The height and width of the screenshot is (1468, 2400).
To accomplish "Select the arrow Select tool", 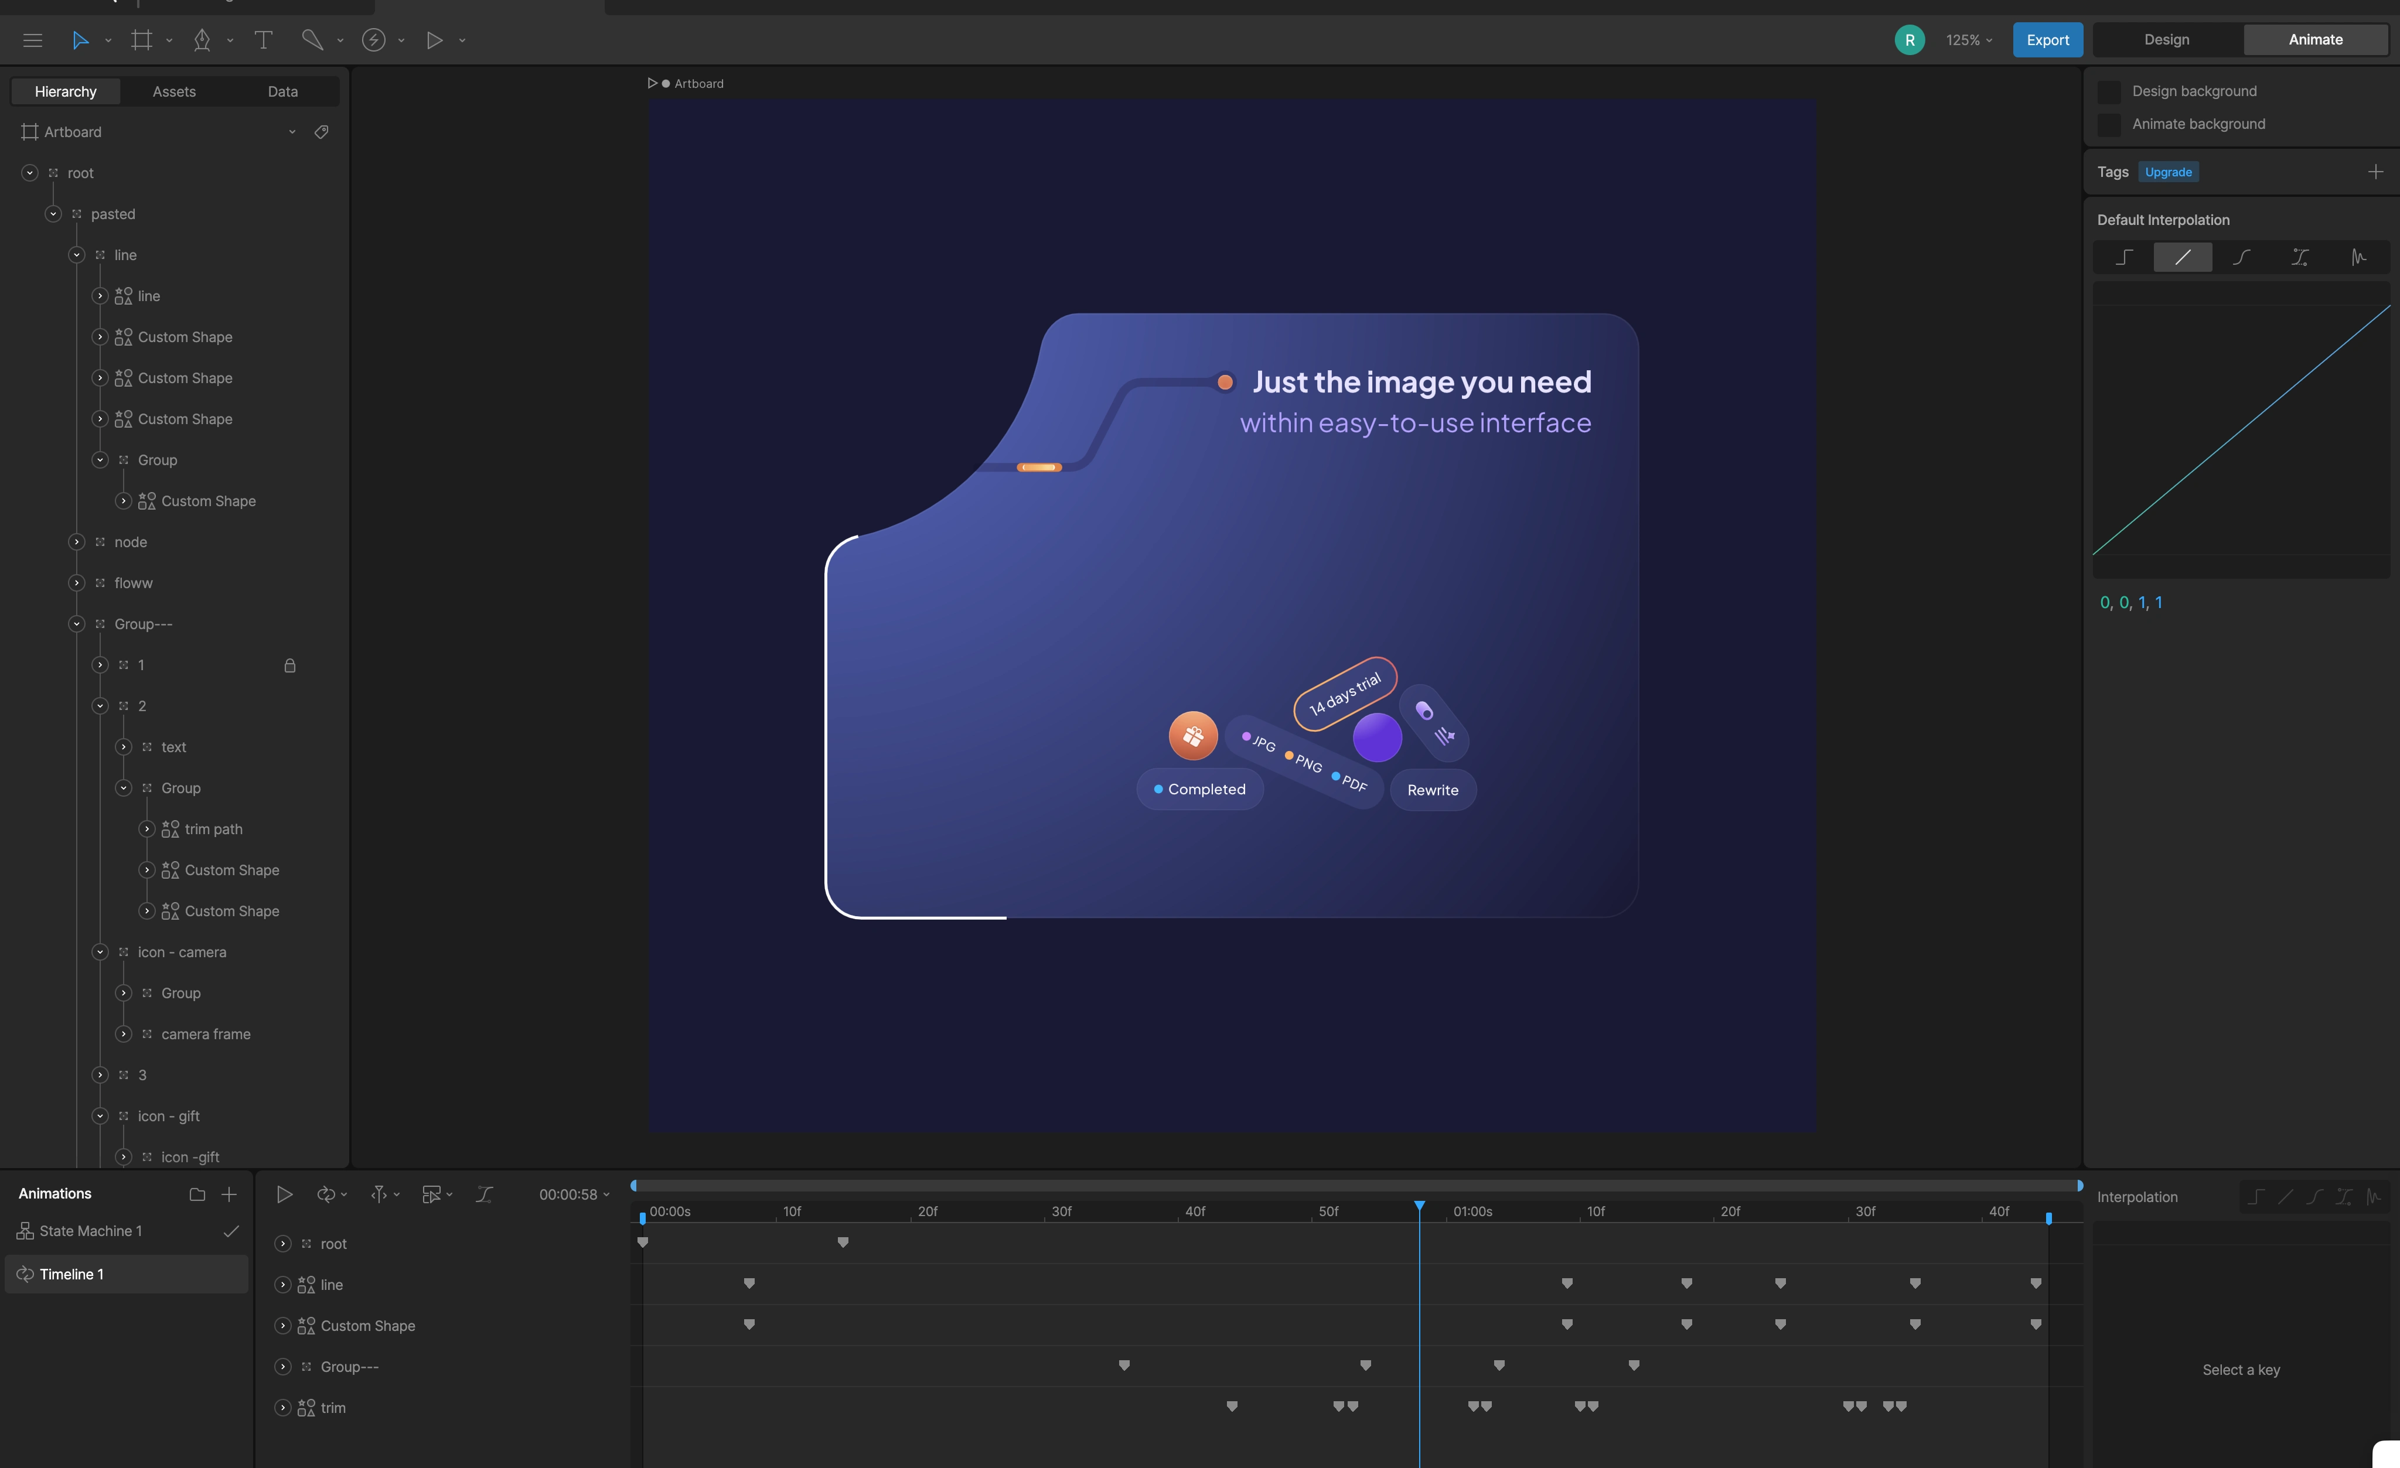I will tap(81, 40).
